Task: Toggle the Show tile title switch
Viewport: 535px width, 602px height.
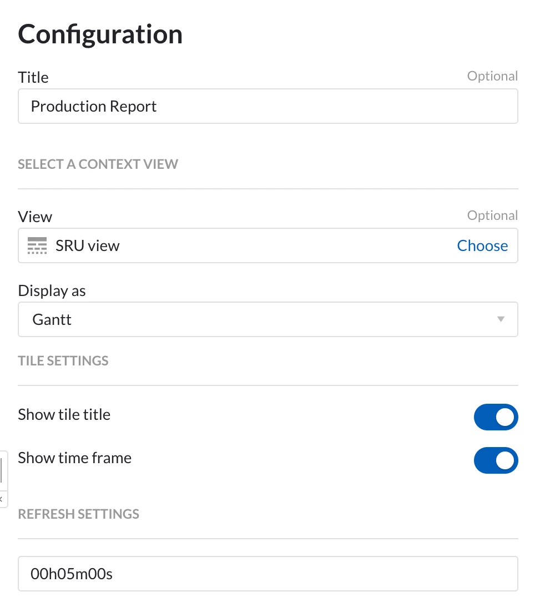Action: (x=496, y=417)
